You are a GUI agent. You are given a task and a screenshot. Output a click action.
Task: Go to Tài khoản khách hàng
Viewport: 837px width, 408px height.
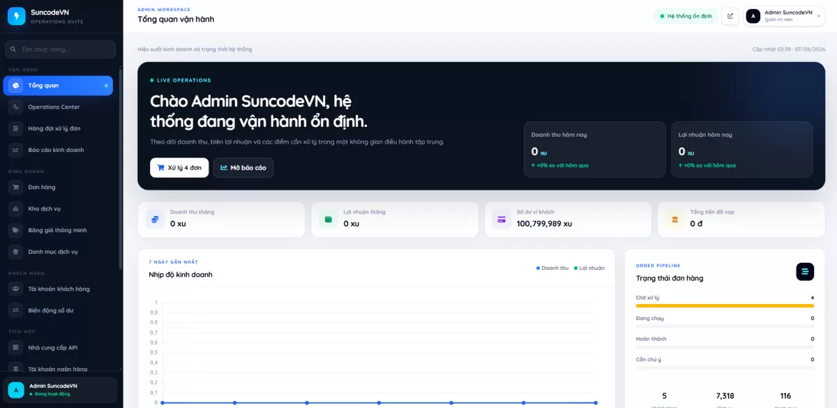pos(58,289)
